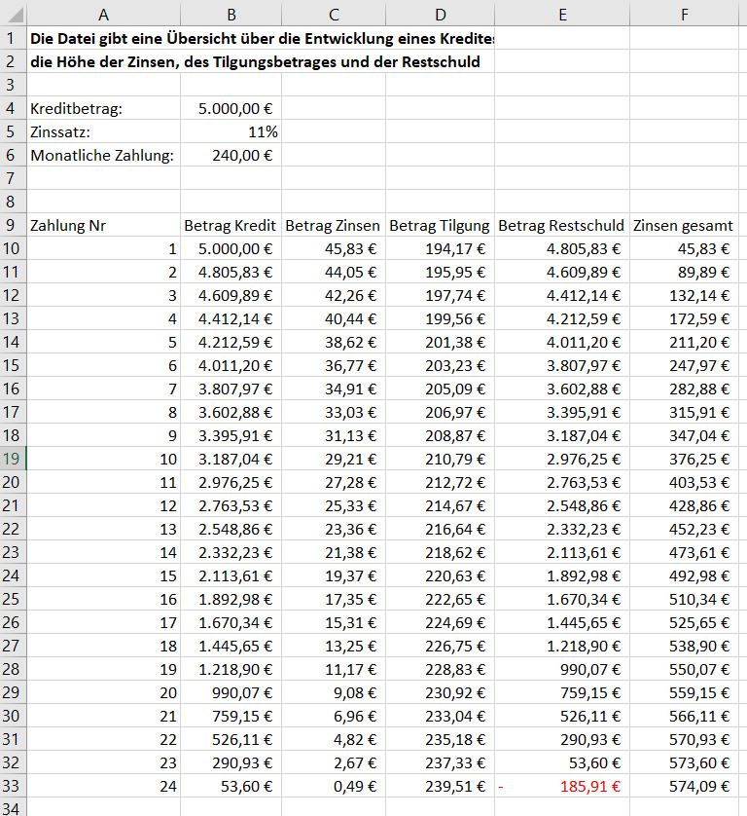
Task: Select the monthly payment cell 240,00 €
Action: [x=231, y=155]
